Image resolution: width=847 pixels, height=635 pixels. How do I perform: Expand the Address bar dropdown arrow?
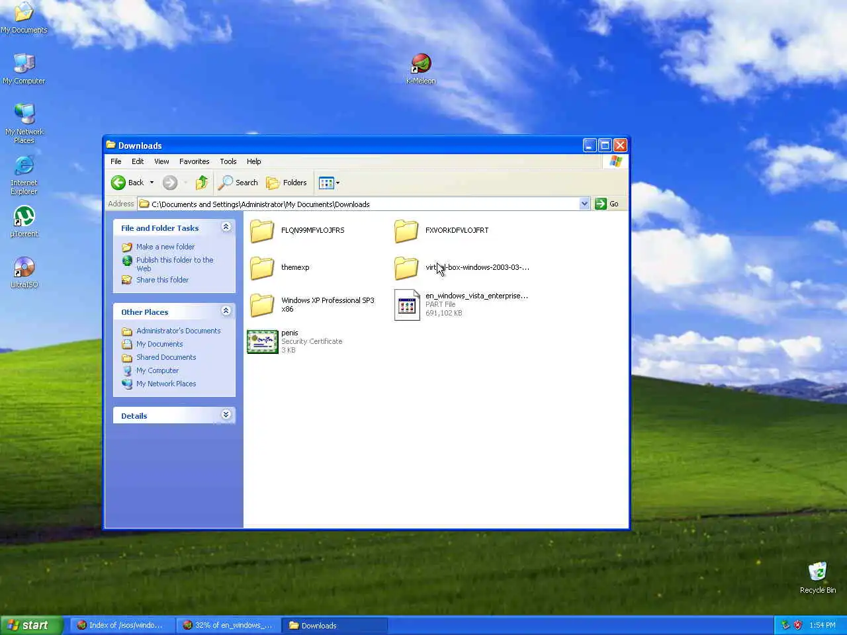click(584, 204)
